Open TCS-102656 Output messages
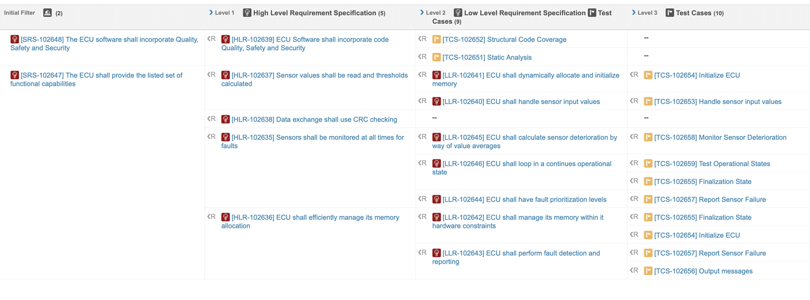810x300 pixels. point(703,271)
